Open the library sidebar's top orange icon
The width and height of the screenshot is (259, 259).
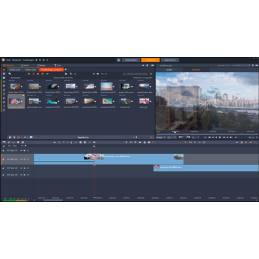tap(4, 70)
